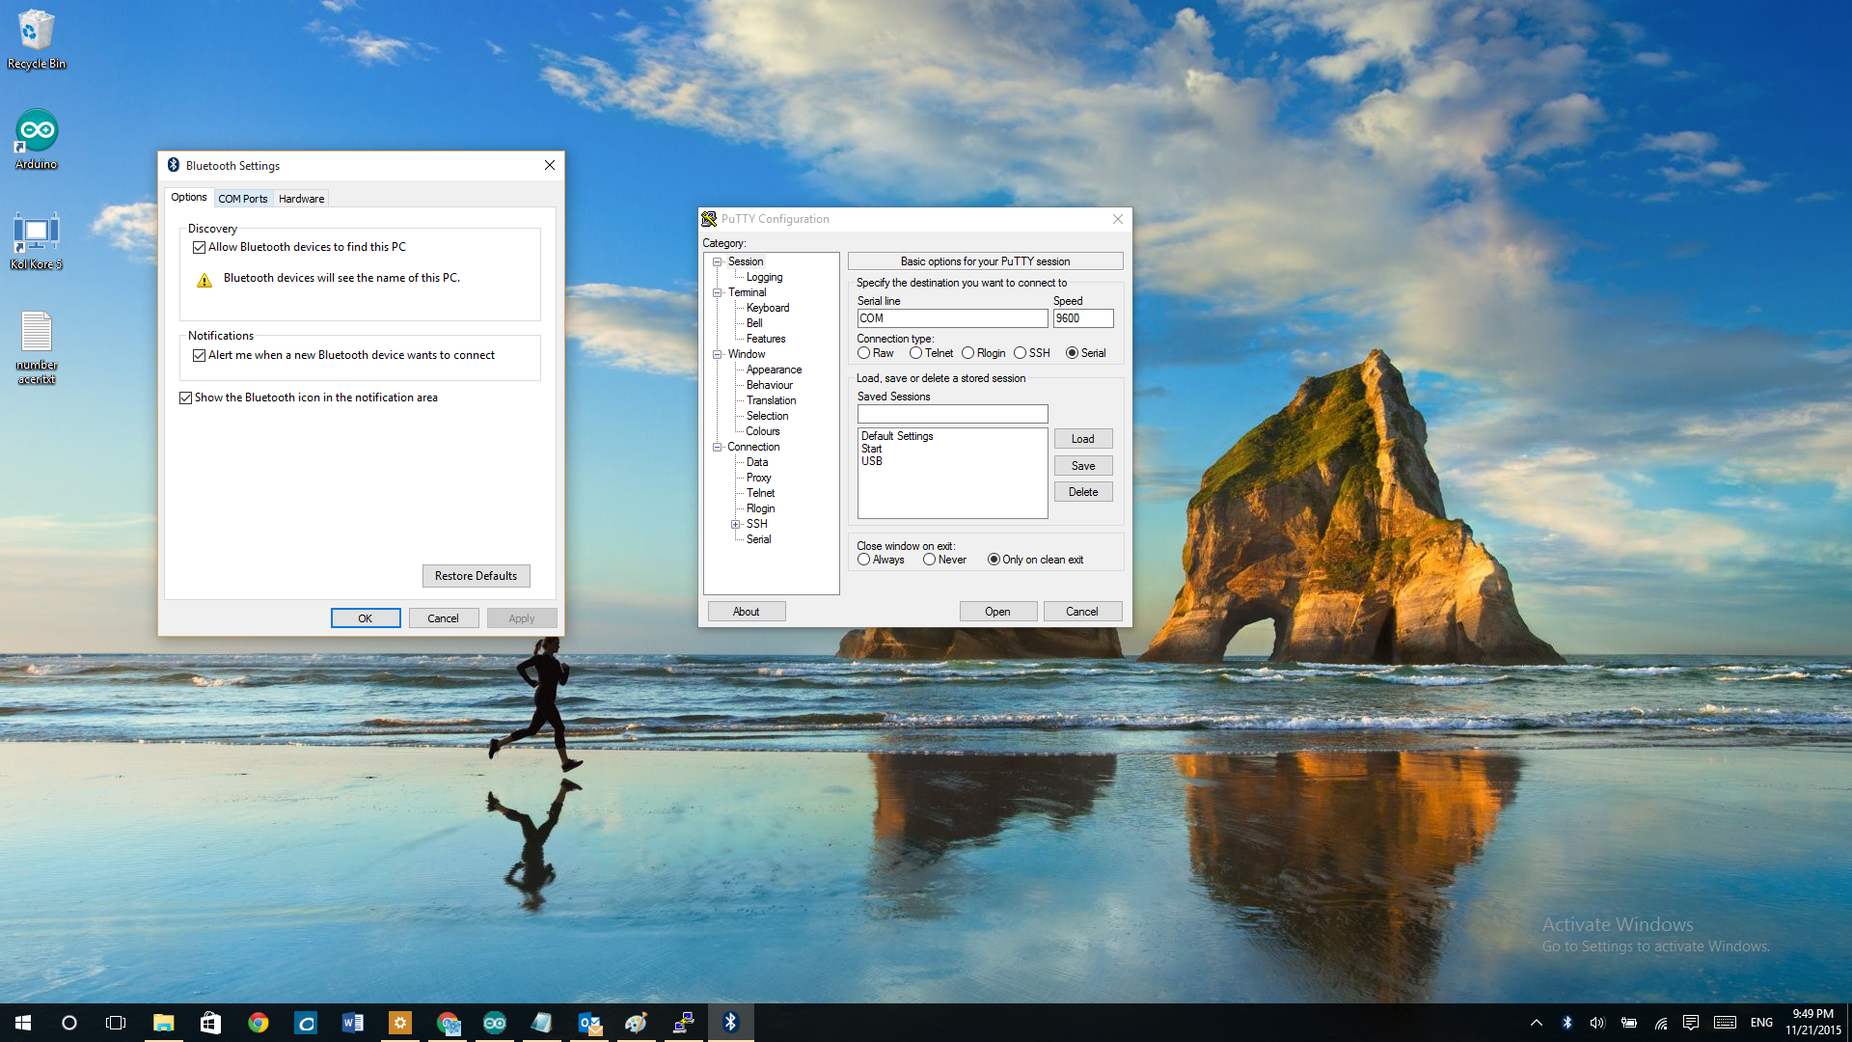Open the Action Center notifications icon
Screen dimensions: 1852x1042
pos(1691,1023)
